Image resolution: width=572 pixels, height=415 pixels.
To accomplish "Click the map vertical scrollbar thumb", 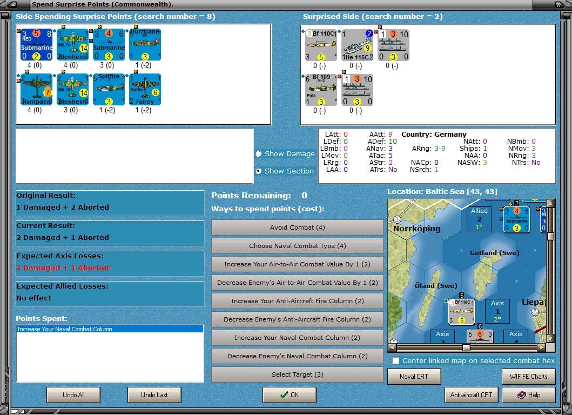I will (x=550, y=236).
